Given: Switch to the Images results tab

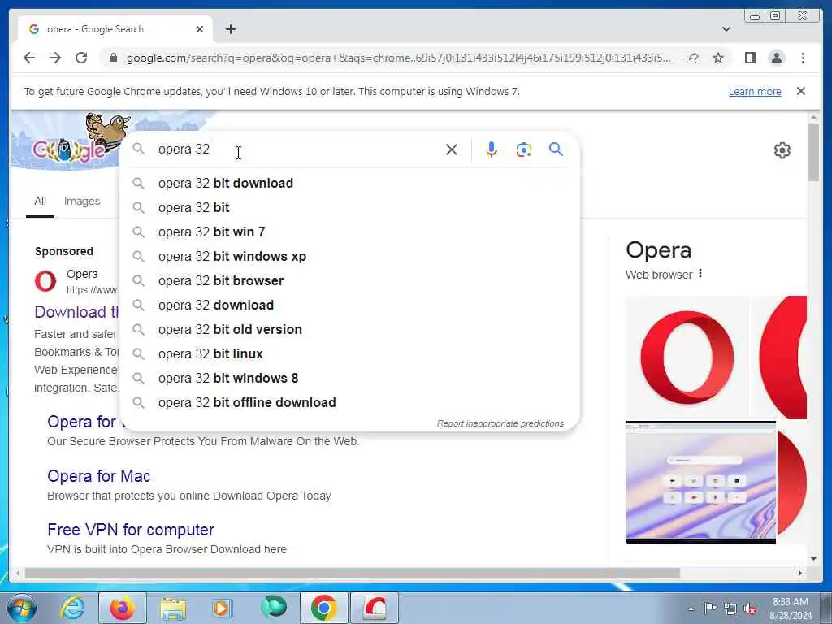Looking at the screenshot, I should [82, 201].
